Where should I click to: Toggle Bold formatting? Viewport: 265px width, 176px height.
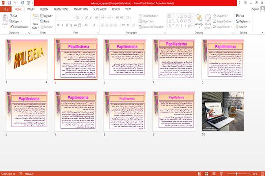[x=58, y=25]
